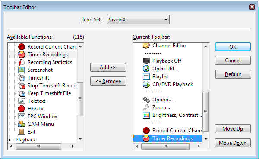Viewport: 259px width, 159px height.
Task: Confirm with the OK button
Action: pyautogui.click(x=233, y=47)
